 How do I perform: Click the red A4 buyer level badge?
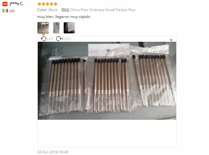[5, 4]
